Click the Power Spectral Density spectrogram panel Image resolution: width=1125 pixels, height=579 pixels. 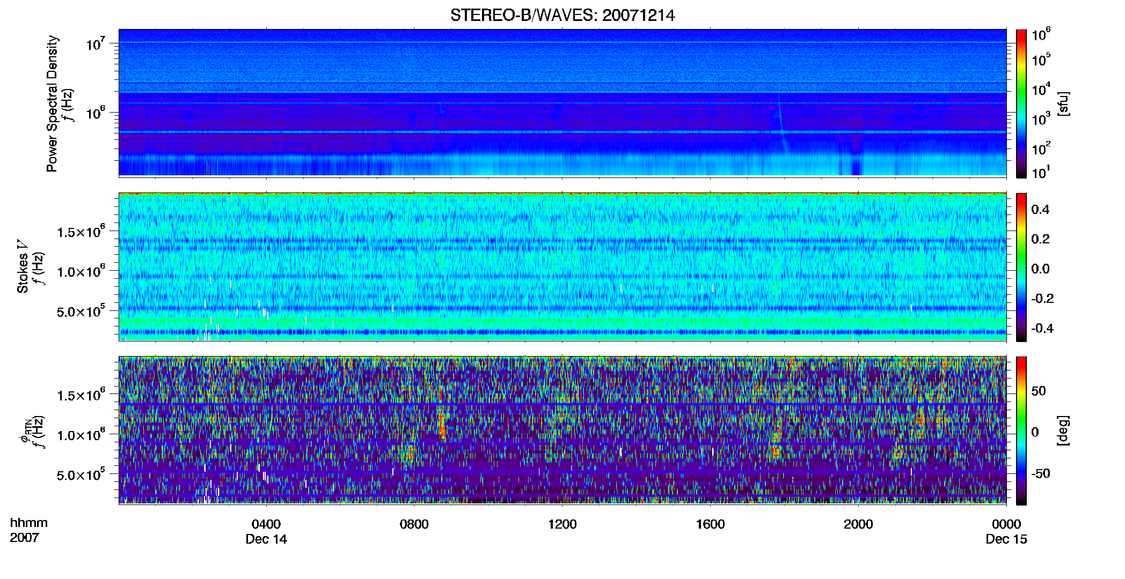tap(562, 102)
